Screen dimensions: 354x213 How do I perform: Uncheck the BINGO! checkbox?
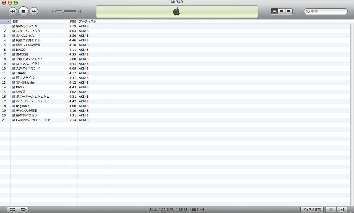click(x=13, y=50)
